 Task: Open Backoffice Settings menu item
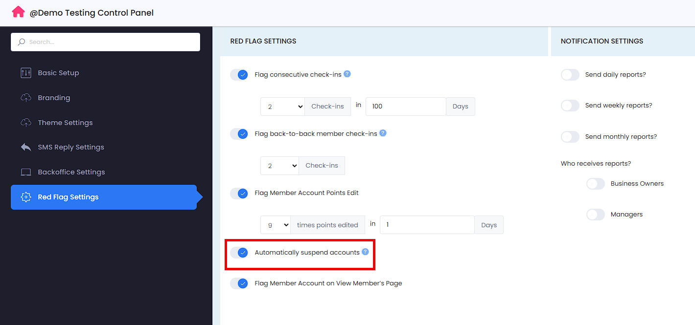[x=104, y=172]
